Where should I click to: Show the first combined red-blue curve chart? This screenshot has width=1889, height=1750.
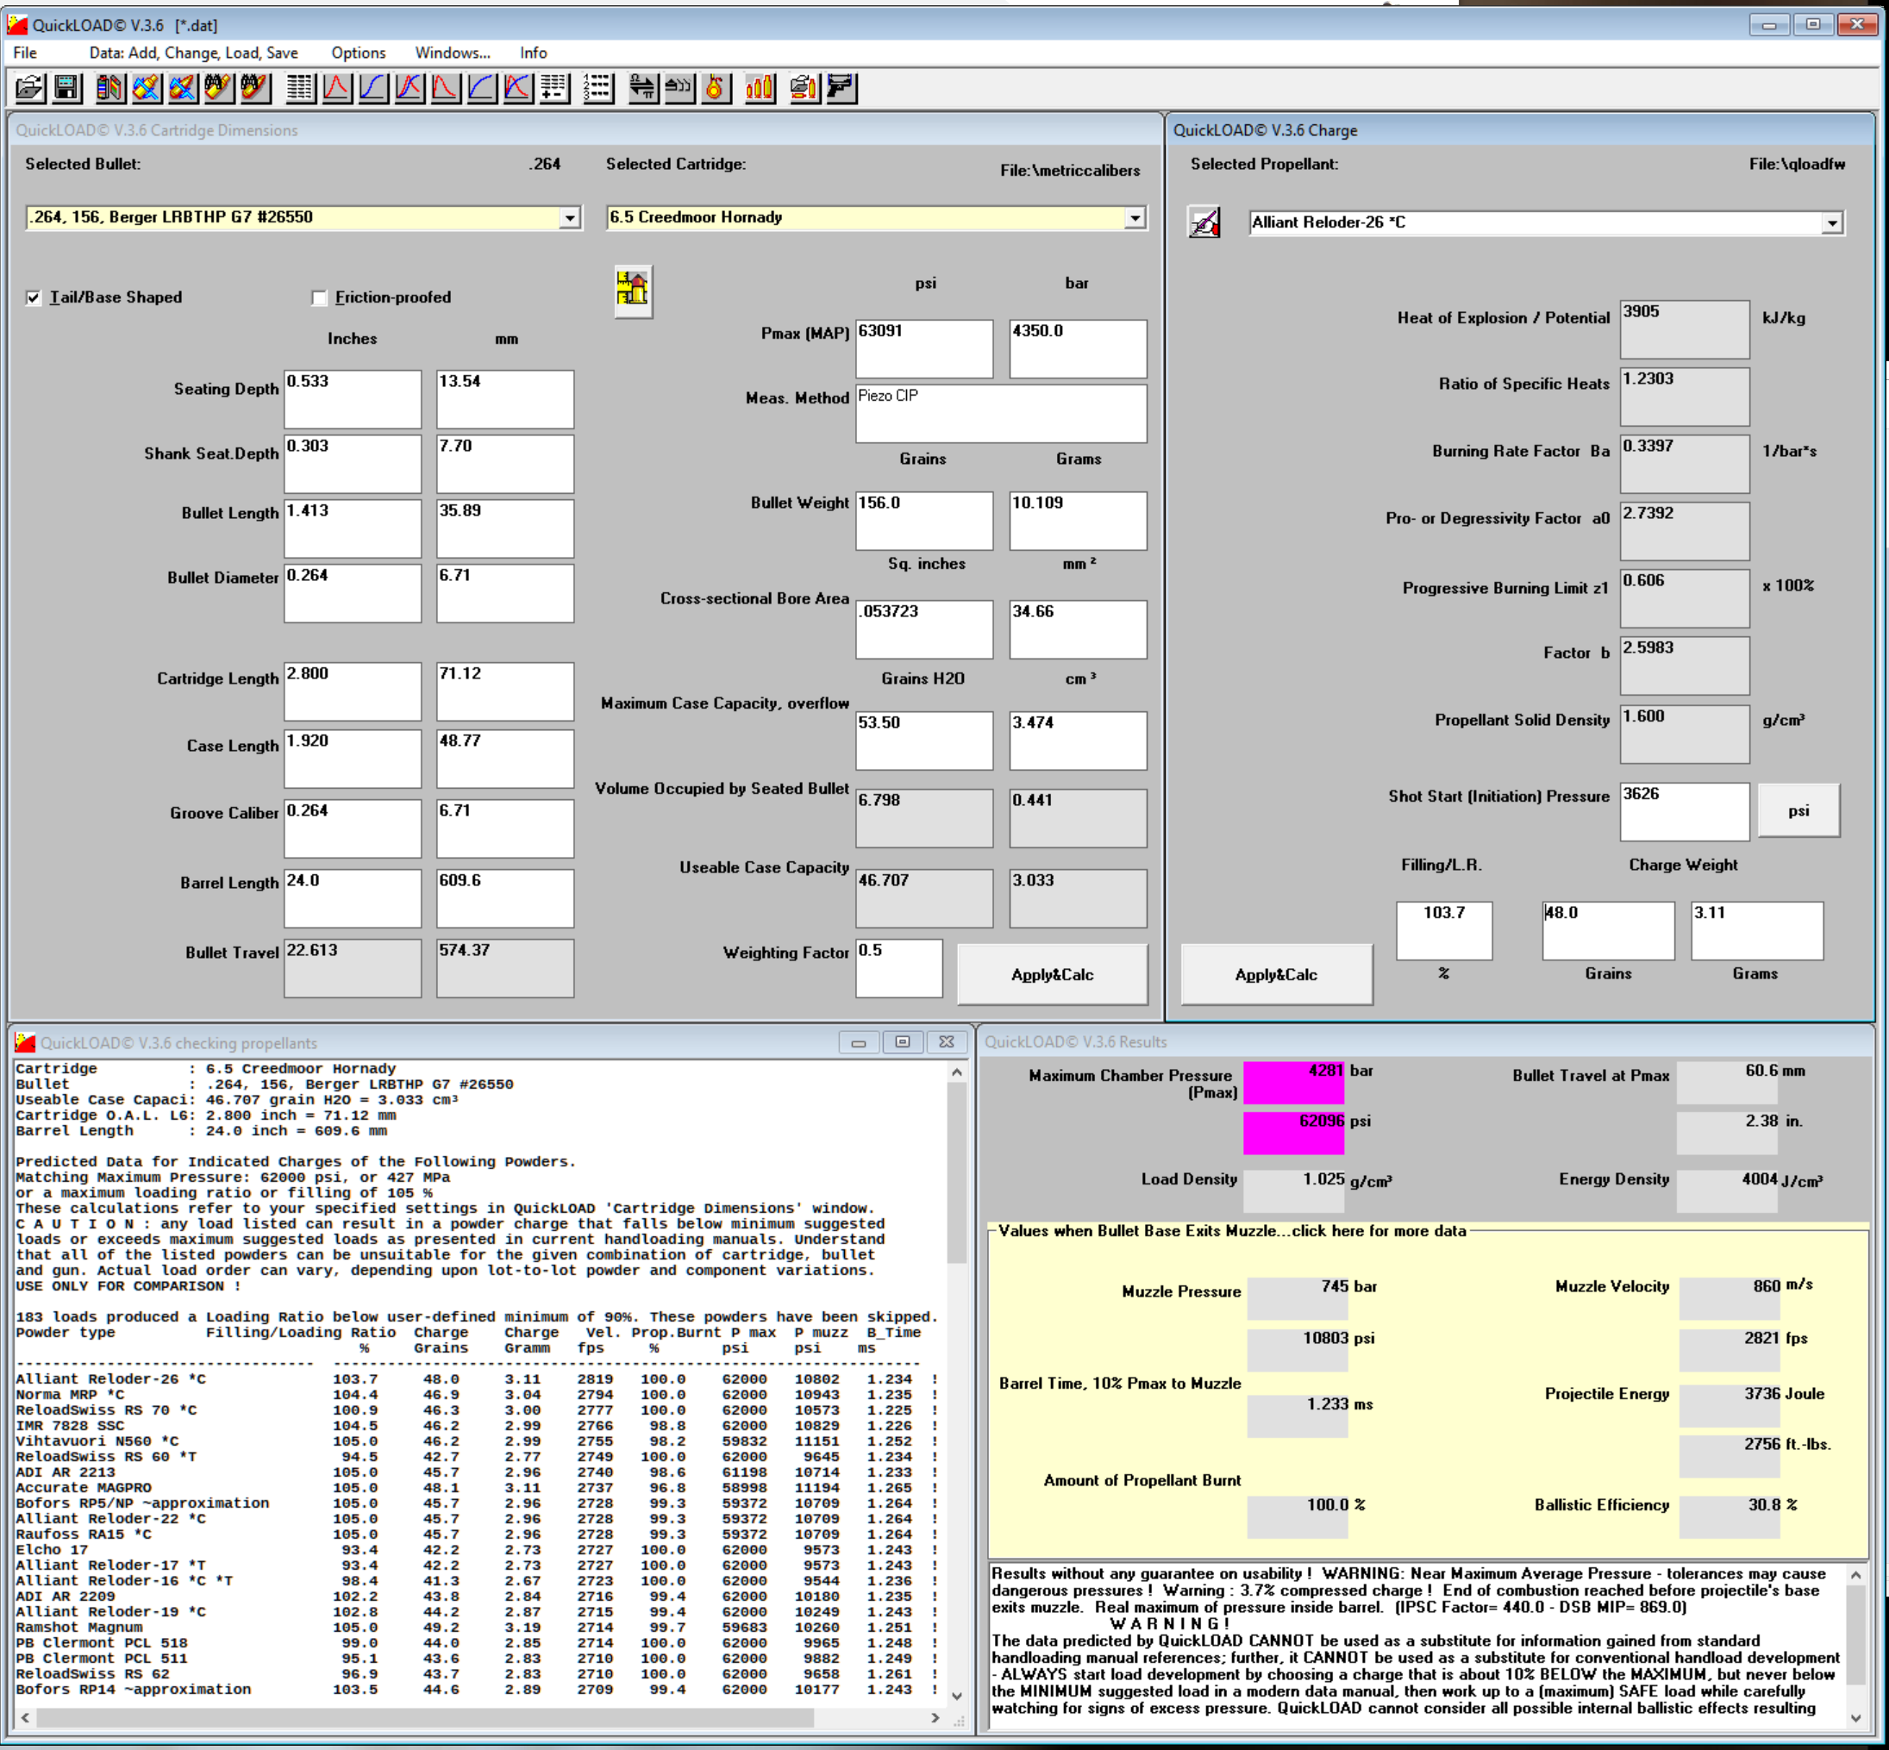(x=409, y=88)
